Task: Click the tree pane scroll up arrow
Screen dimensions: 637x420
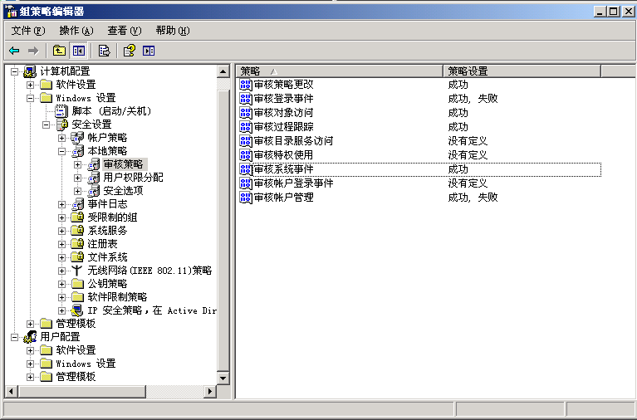Action: (x=223, y=71)
